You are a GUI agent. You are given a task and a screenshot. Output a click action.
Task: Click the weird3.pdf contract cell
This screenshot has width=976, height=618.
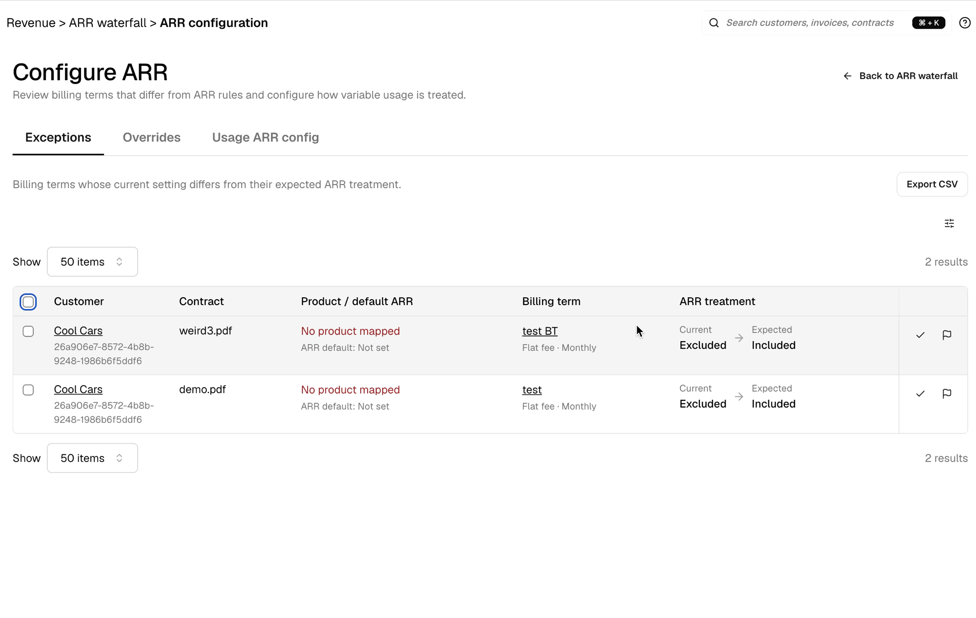pos(205,330)
